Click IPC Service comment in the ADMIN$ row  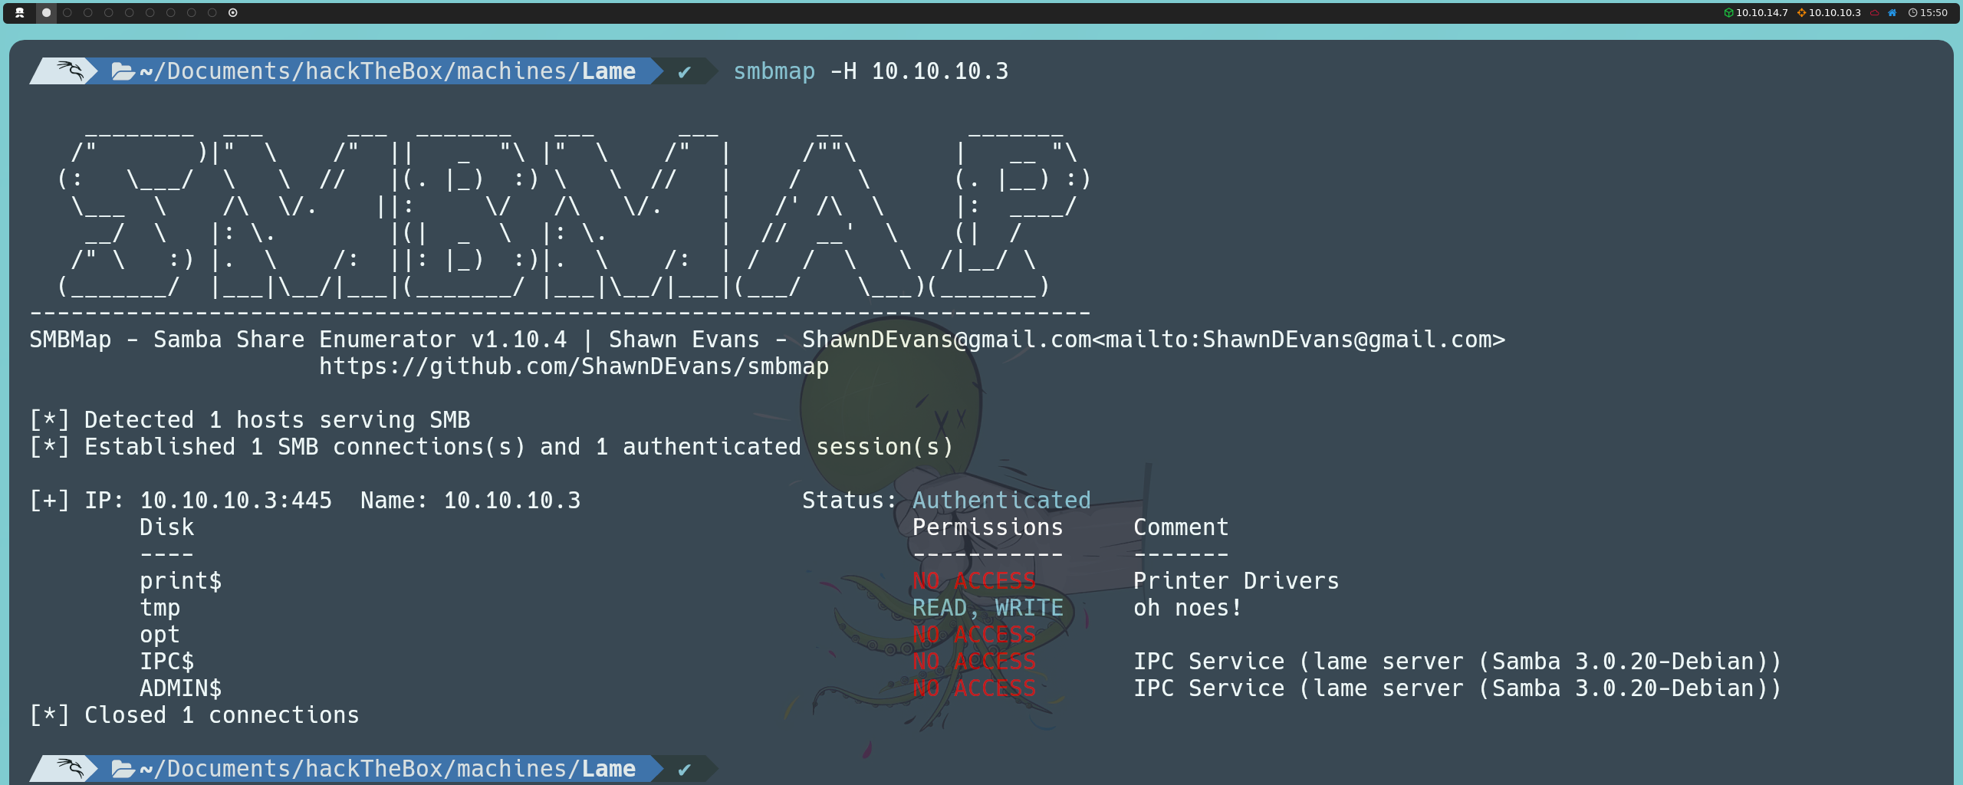(x=1458, y=688)
